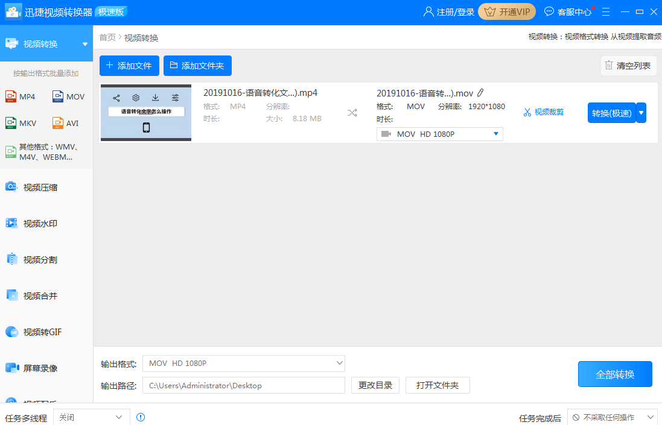
Task: Open the 任务多线程 关闭 dropdown
Action: coord(92,417)
